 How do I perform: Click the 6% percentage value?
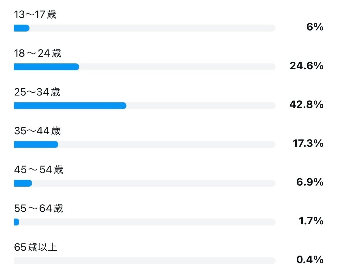[315, 27]
